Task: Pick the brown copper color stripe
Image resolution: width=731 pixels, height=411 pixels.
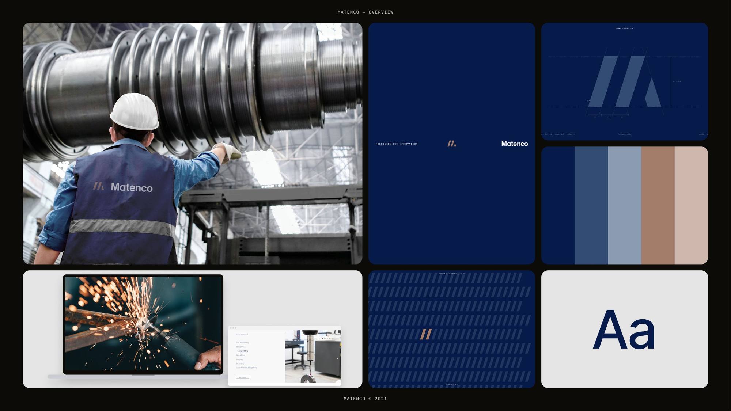Action: coord(658,205)
